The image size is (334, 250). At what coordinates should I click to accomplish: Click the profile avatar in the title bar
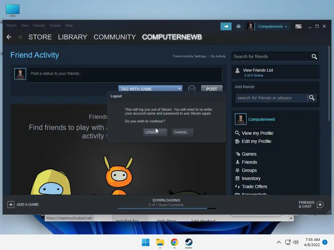click(250, 27)
